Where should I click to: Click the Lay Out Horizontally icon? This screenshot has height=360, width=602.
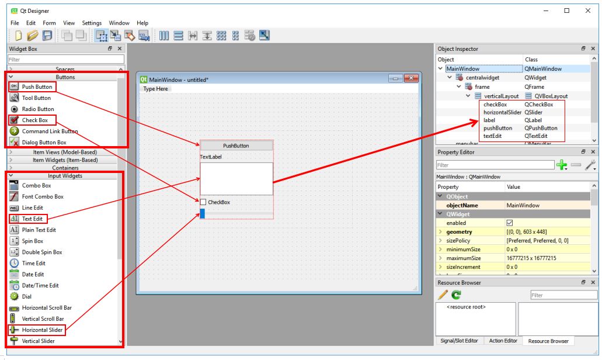click(164, 36)
